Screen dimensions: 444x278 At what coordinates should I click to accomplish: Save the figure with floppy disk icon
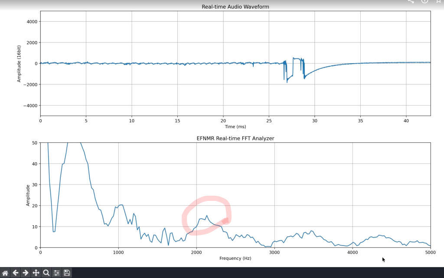tap(67, 273)
